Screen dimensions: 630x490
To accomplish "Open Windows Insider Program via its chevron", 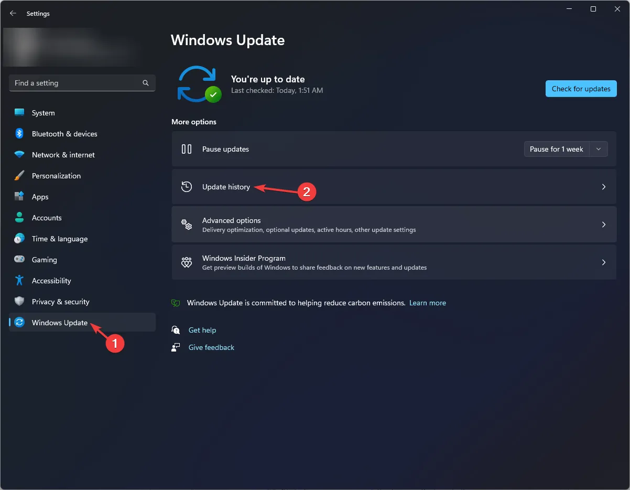I will click(x=604, y=262).
